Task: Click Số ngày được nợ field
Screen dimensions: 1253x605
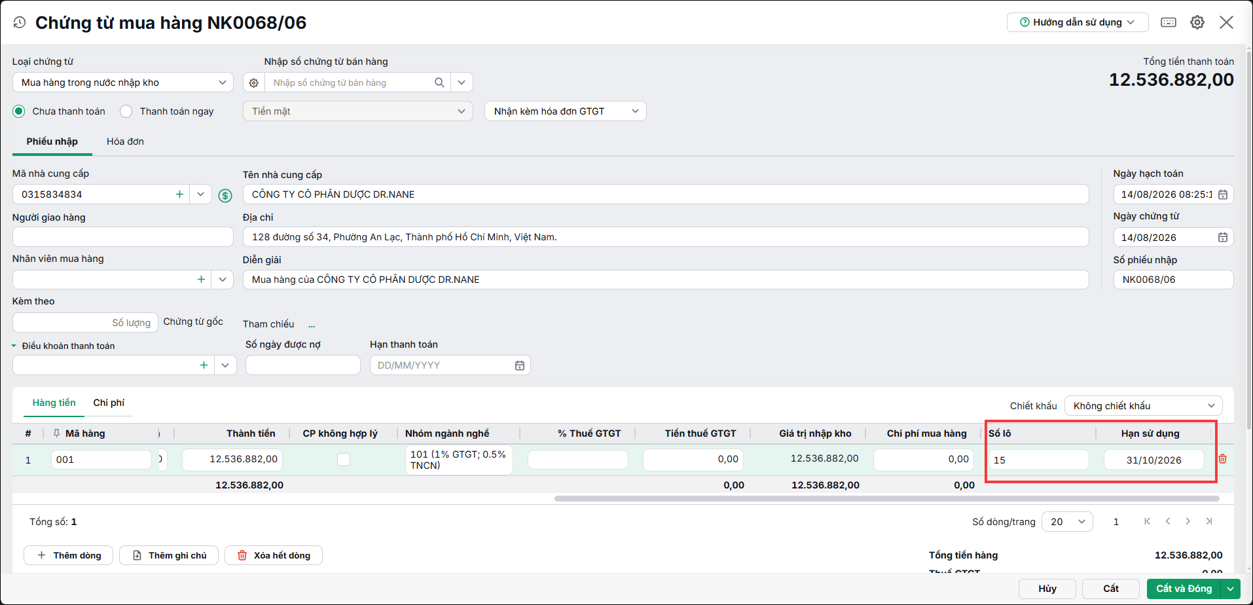Action: (x=303, y=365)
